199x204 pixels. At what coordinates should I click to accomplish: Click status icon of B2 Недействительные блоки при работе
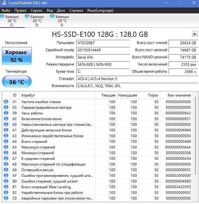coord(6,193)
